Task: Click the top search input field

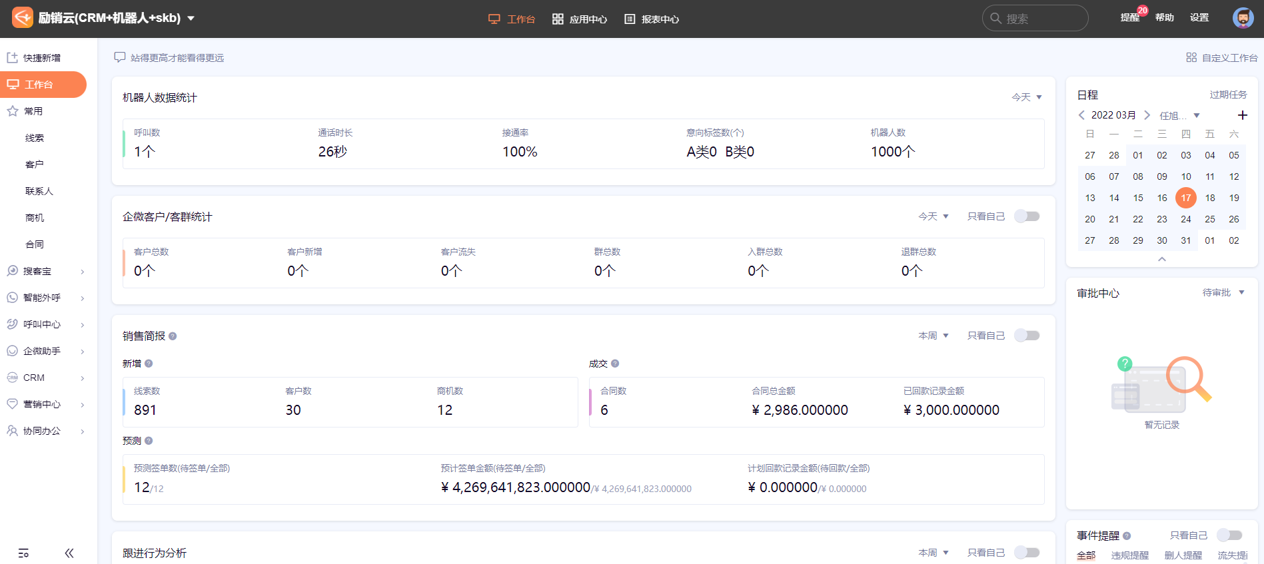Action: point(1041,19)
